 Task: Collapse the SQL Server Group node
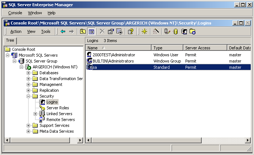click(14, 61)
